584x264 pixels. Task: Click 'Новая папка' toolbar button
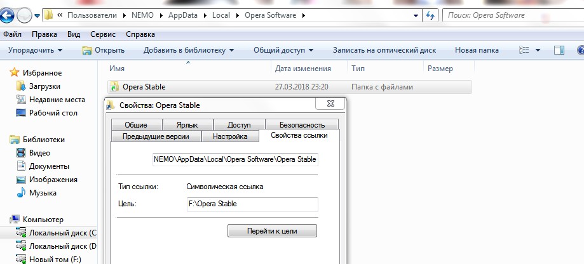[x=477, y=50]
